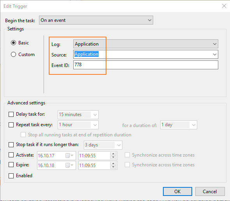Confirm the trigger with OK button
This screenshot has width=230, height=201.
(177, 192)
